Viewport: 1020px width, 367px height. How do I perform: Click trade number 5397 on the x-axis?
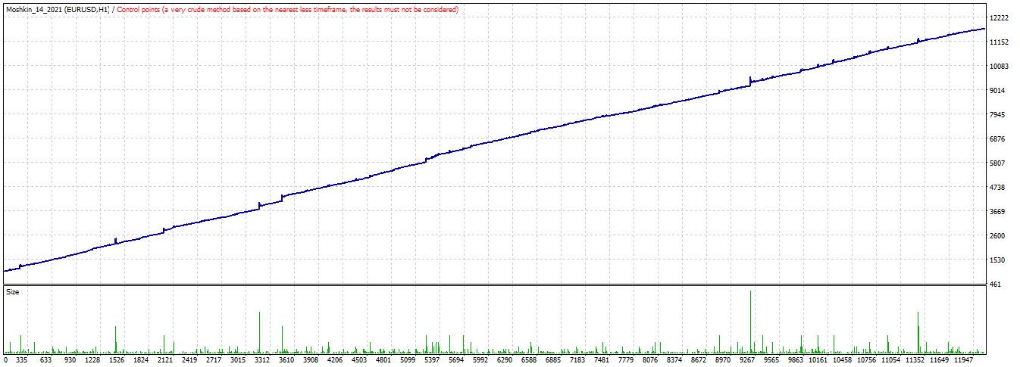pyautogui.click(x=432, y=361)
